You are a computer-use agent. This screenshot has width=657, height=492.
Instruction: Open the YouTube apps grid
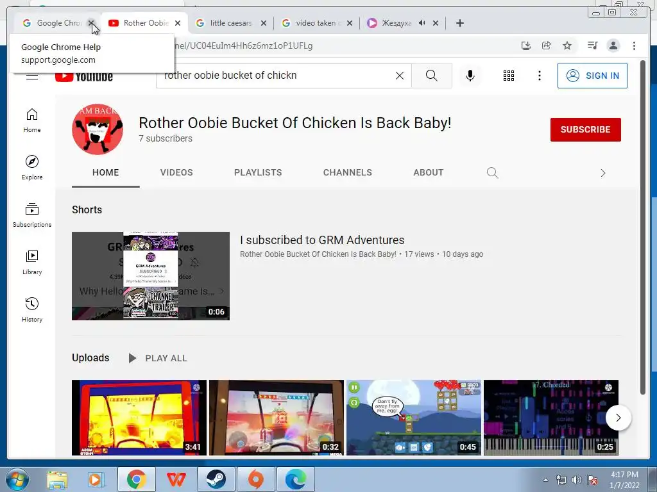pyautogui.click(x=509, y=76)
